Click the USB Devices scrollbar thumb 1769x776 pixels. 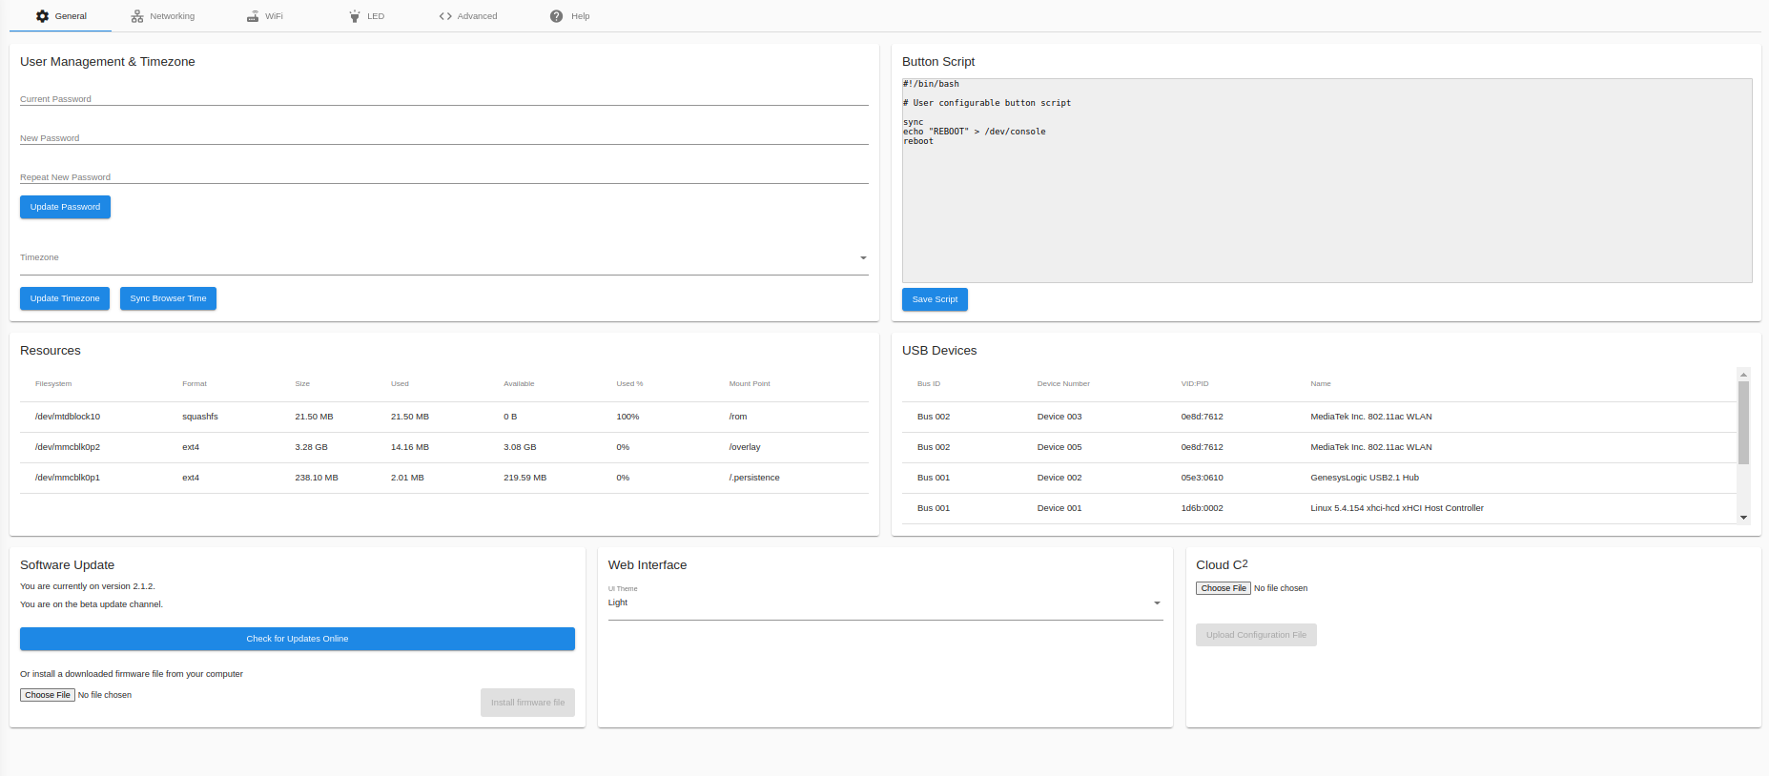pyautogui.click(x=1743, y=423)
